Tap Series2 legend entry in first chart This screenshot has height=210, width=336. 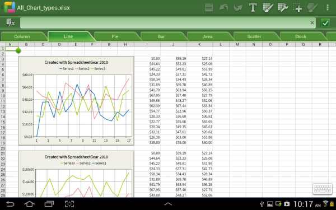pyautogui.click(x=82, y=69)
